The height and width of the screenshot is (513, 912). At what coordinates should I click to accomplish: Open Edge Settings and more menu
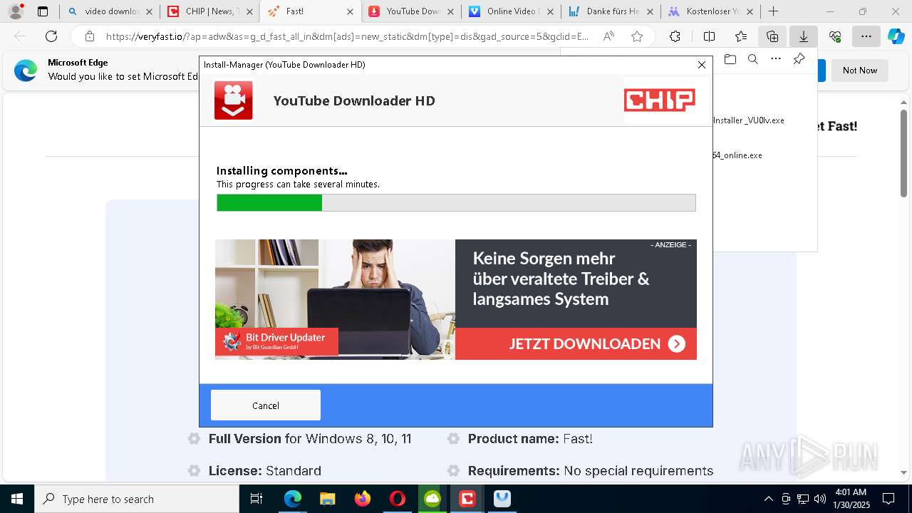click(866, 36)
